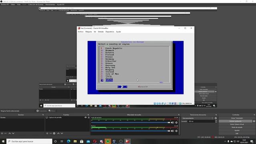Open settings gear for Mic/Aux channel
The height and width of the screenshot is (144, 256).
[x=176, y=131]
